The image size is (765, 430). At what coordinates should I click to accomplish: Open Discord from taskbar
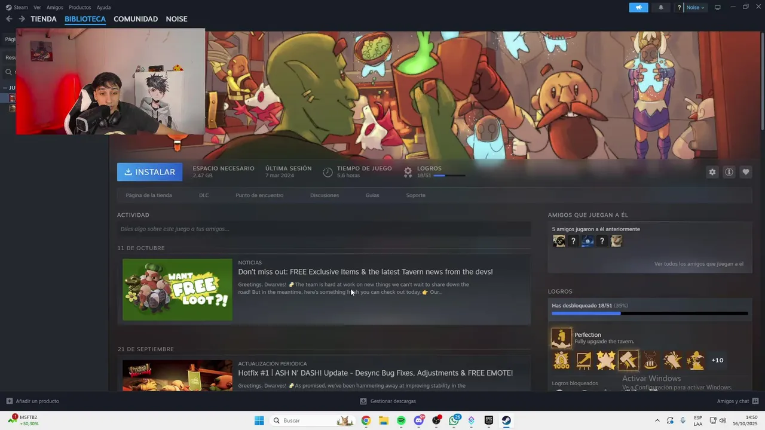point(418,420)
